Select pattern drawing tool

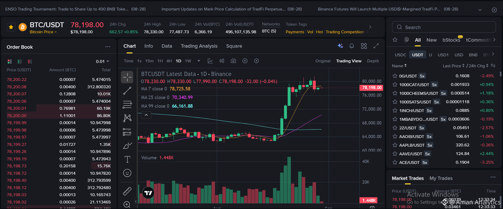click(x=127, y=118)
